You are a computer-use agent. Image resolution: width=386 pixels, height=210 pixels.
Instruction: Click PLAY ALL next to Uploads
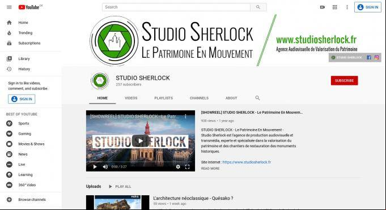[120, 187]
